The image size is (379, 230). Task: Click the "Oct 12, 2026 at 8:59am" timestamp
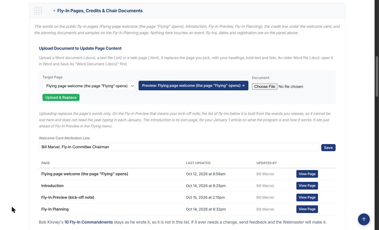pos(206,174)
